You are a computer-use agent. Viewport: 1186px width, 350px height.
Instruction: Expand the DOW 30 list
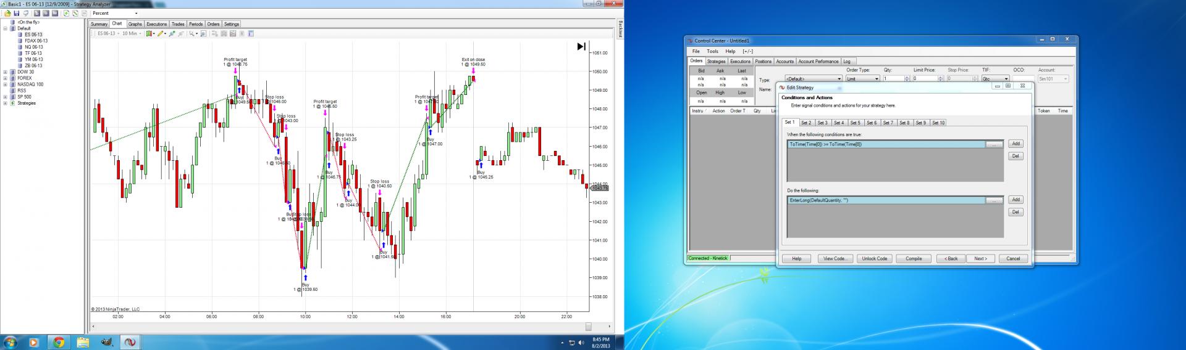coord(5,72)
